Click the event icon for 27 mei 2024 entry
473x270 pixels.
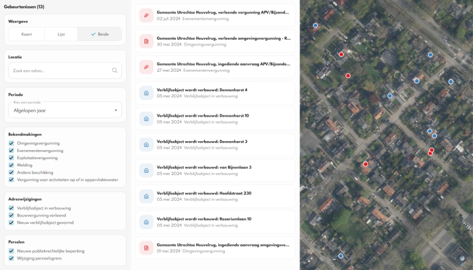(146, 67)
